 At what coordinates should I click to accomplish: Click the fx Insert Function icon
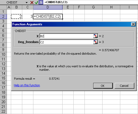(41, 2)
